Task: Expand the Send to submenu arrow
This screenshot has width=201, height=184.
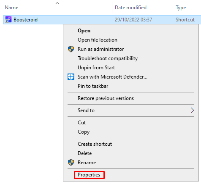Action: pos(192,110)
